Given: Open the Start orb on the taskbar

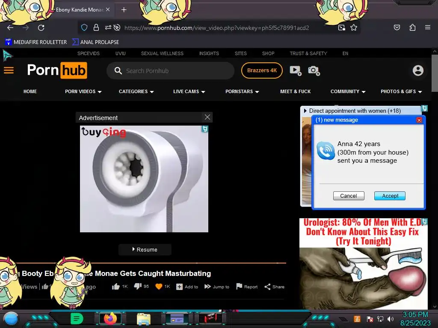Looking at the screenshot, I should (11, 319).
